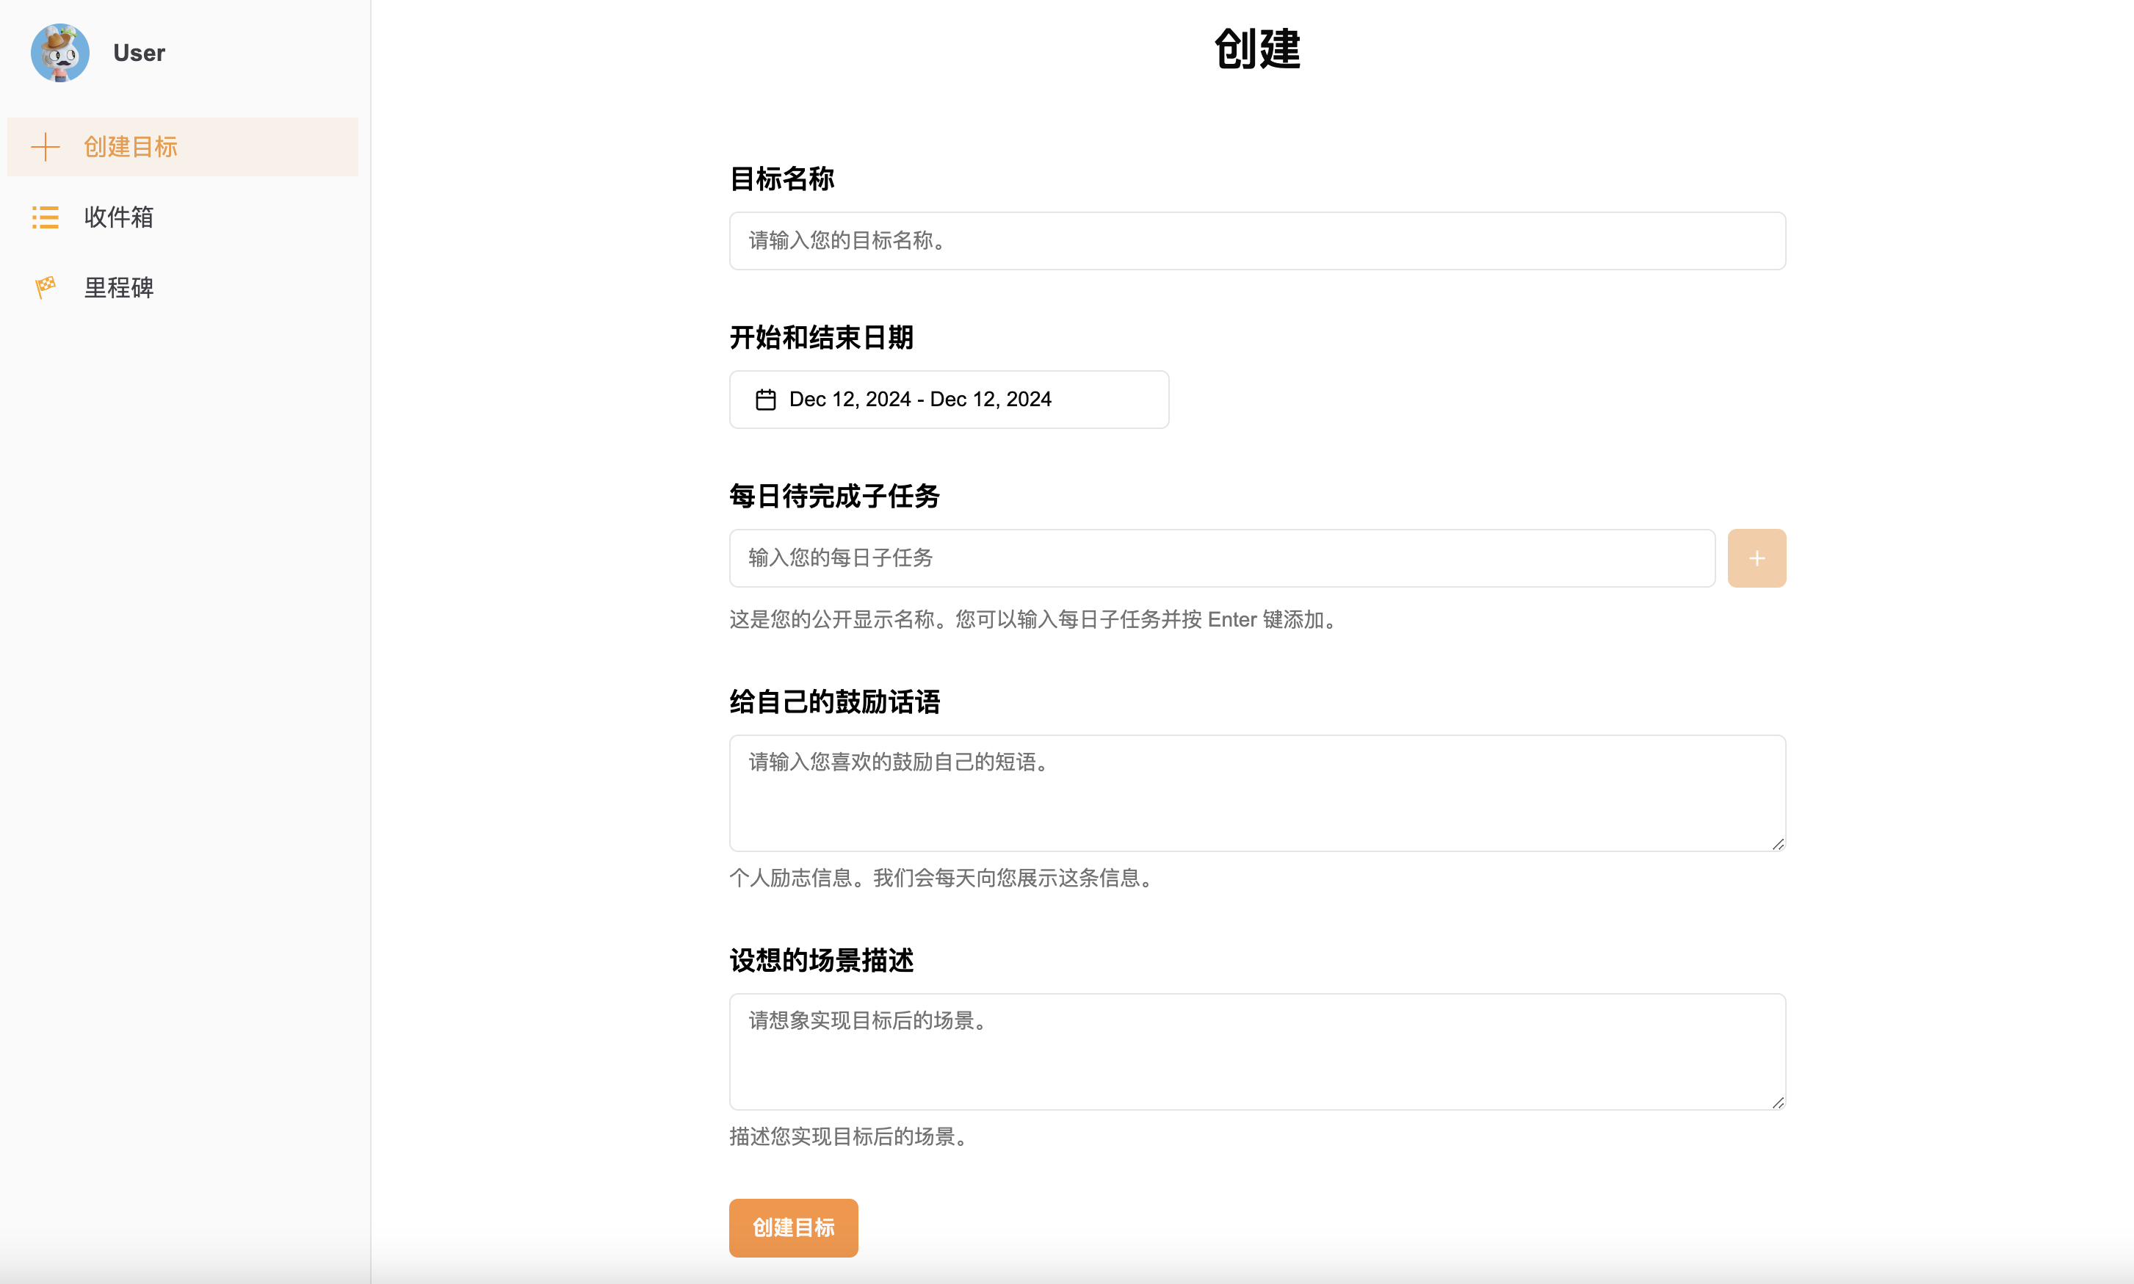This screenshot has height=1284, width=2134.
Task: Click the plus icon beside 创建目标
Action: pyautogui.click(x=45, y=147)
